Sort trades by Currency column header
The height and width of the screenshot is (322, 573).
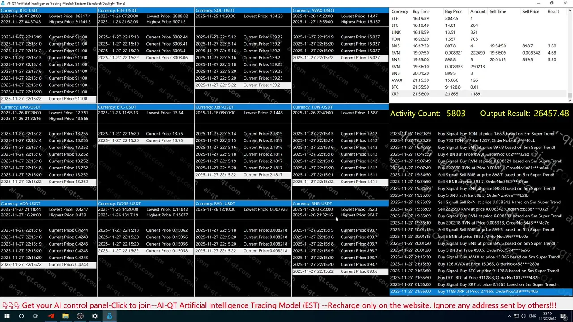(x=400, y=12)
